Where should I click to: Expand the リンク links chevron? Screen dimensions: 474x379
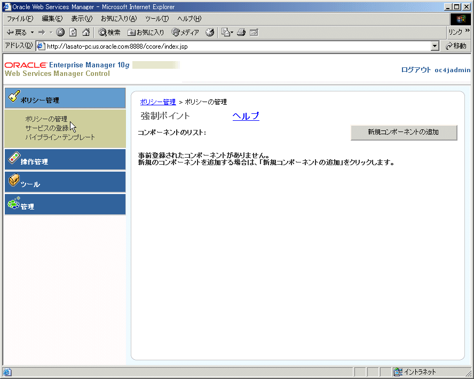tap(468, 30)
